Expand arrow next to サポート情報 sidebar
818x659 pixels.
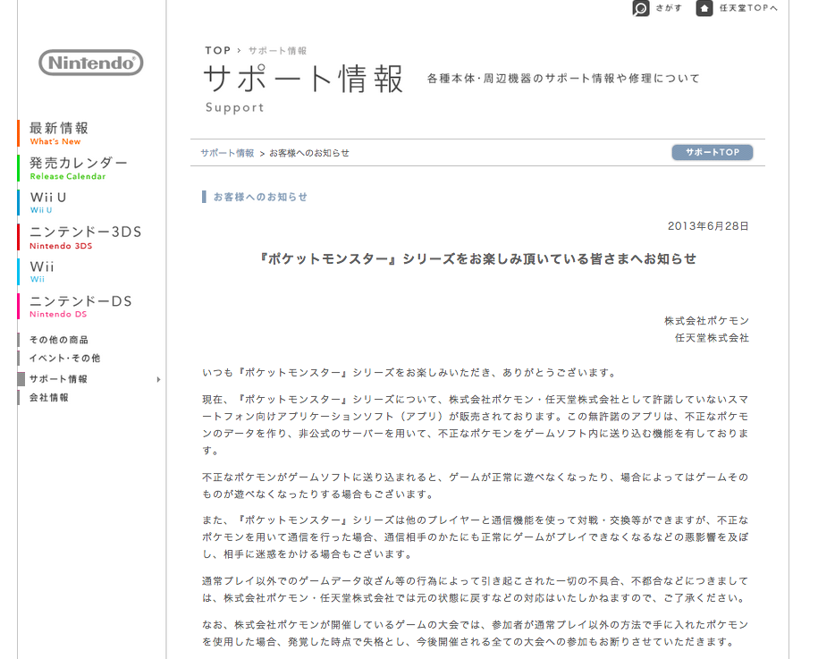coord(158,379)
